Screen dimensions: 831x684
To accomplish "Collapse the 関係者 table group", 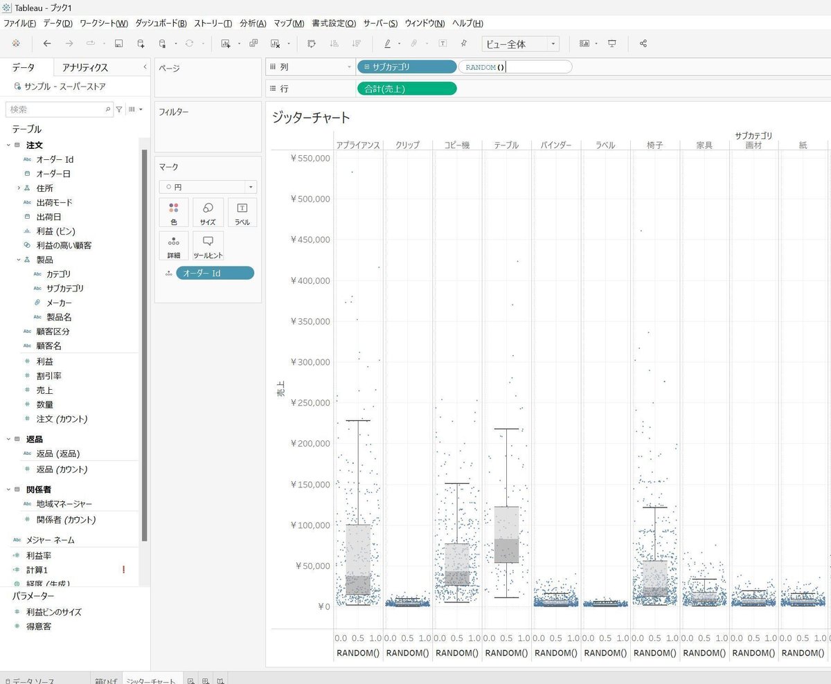I will coord(8,489).
